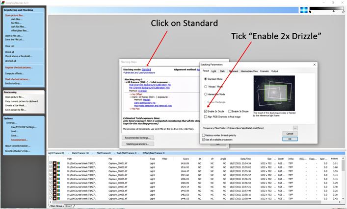Click the white point slider handle
The height and width of the screenshot is (209, 347).
coord(343,12)
